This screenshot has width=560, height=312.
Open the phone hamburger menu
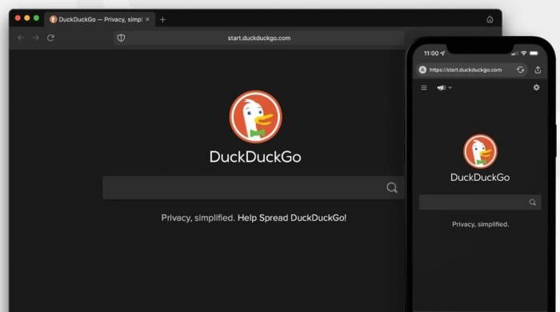tap(424, 88)
